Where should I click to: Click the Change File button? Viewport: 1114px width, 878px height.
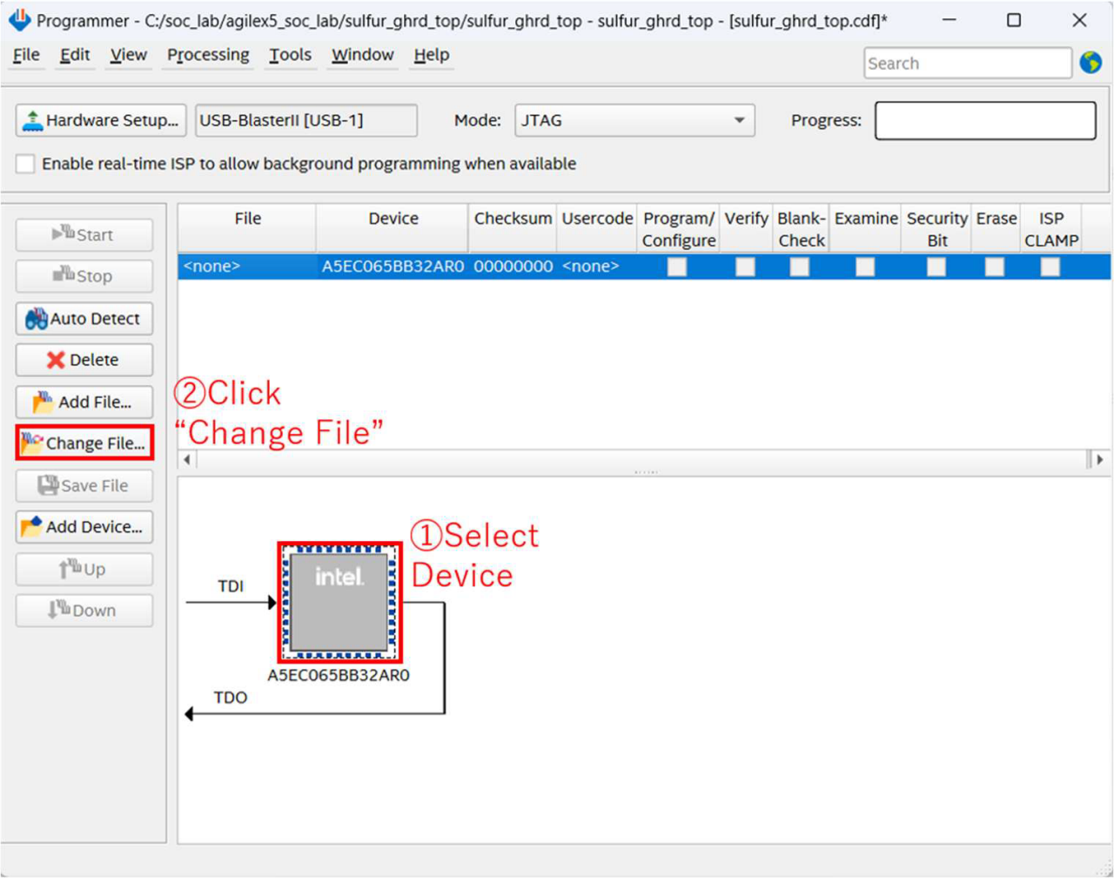[84, 443]
